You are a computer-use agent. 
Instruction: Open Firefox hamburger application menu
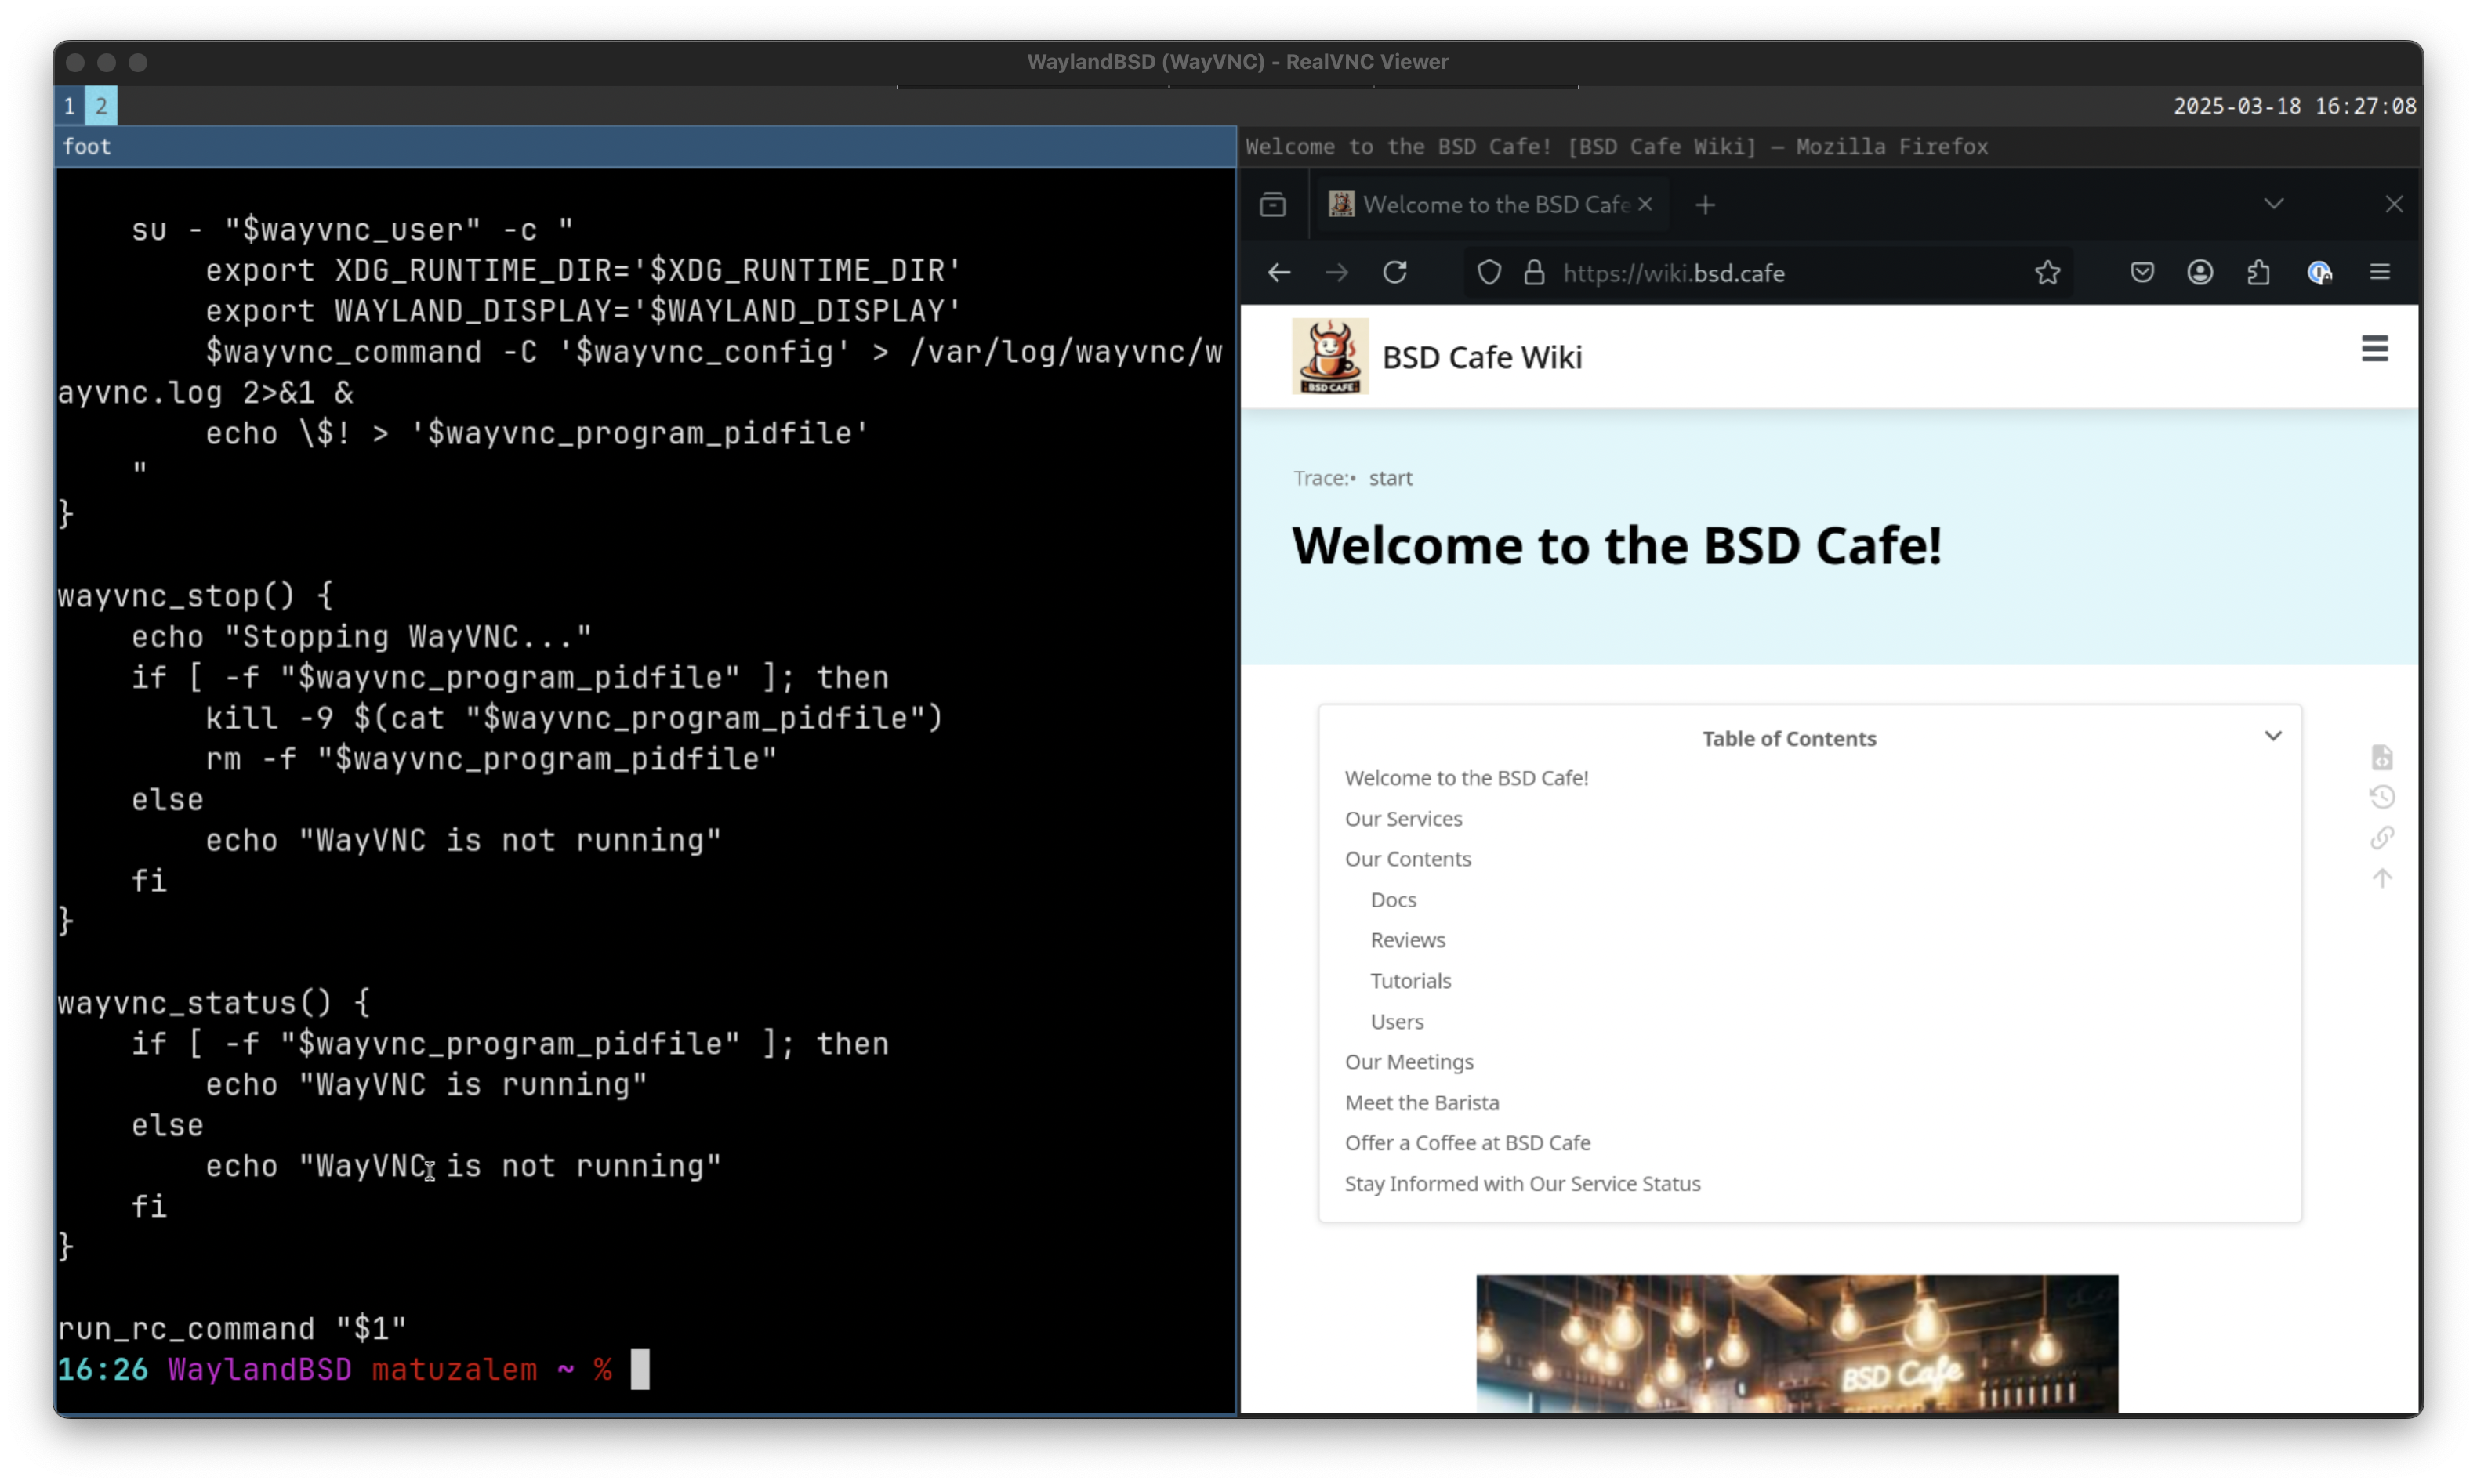2379,272
